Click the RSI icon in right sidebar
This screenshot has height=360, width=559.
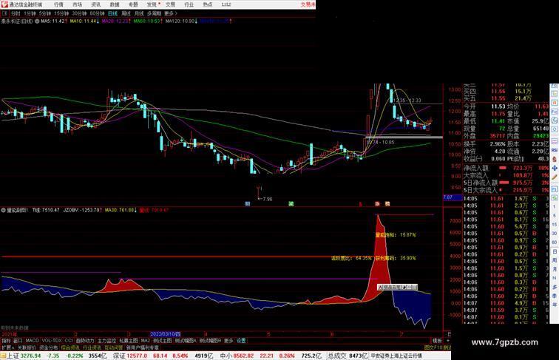pyautogui.click(x=555, y=150)
